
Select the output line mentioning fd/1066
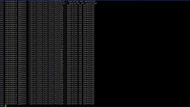(47, 23)
